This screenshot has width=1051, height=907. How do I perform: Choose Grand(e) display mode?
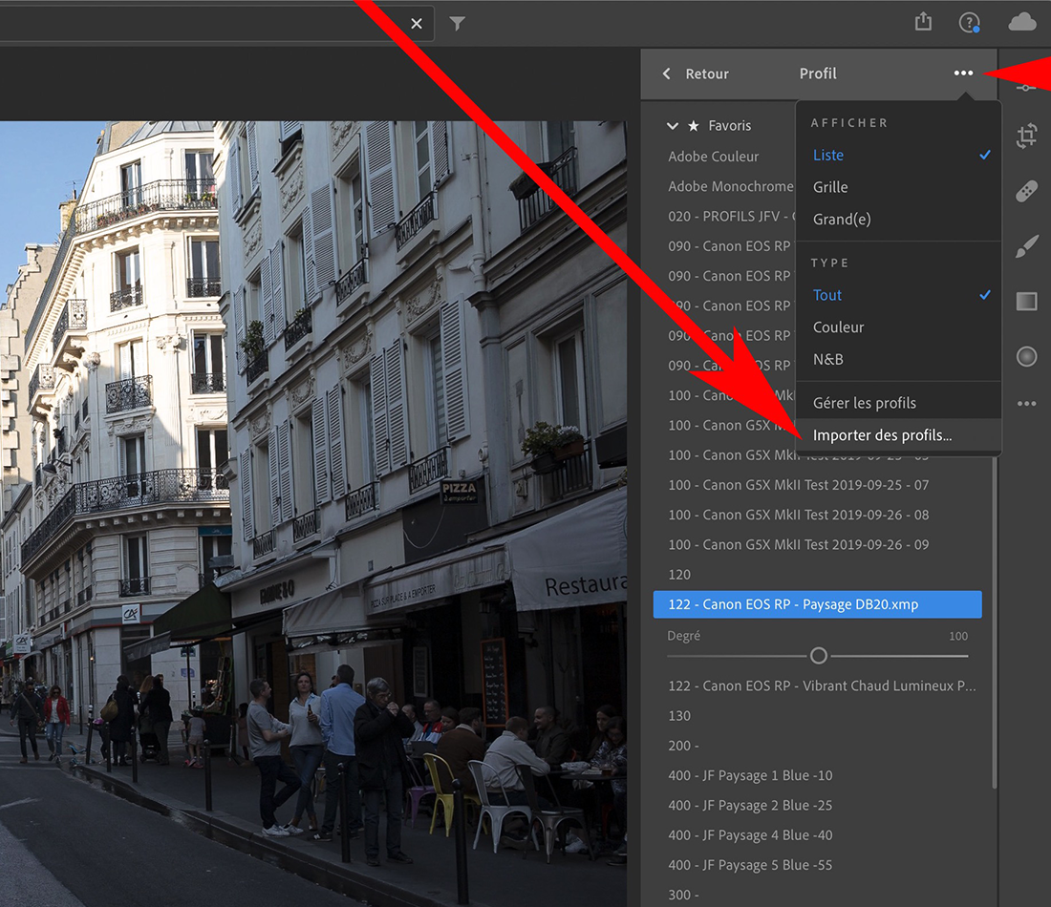[x=842, y=219]
